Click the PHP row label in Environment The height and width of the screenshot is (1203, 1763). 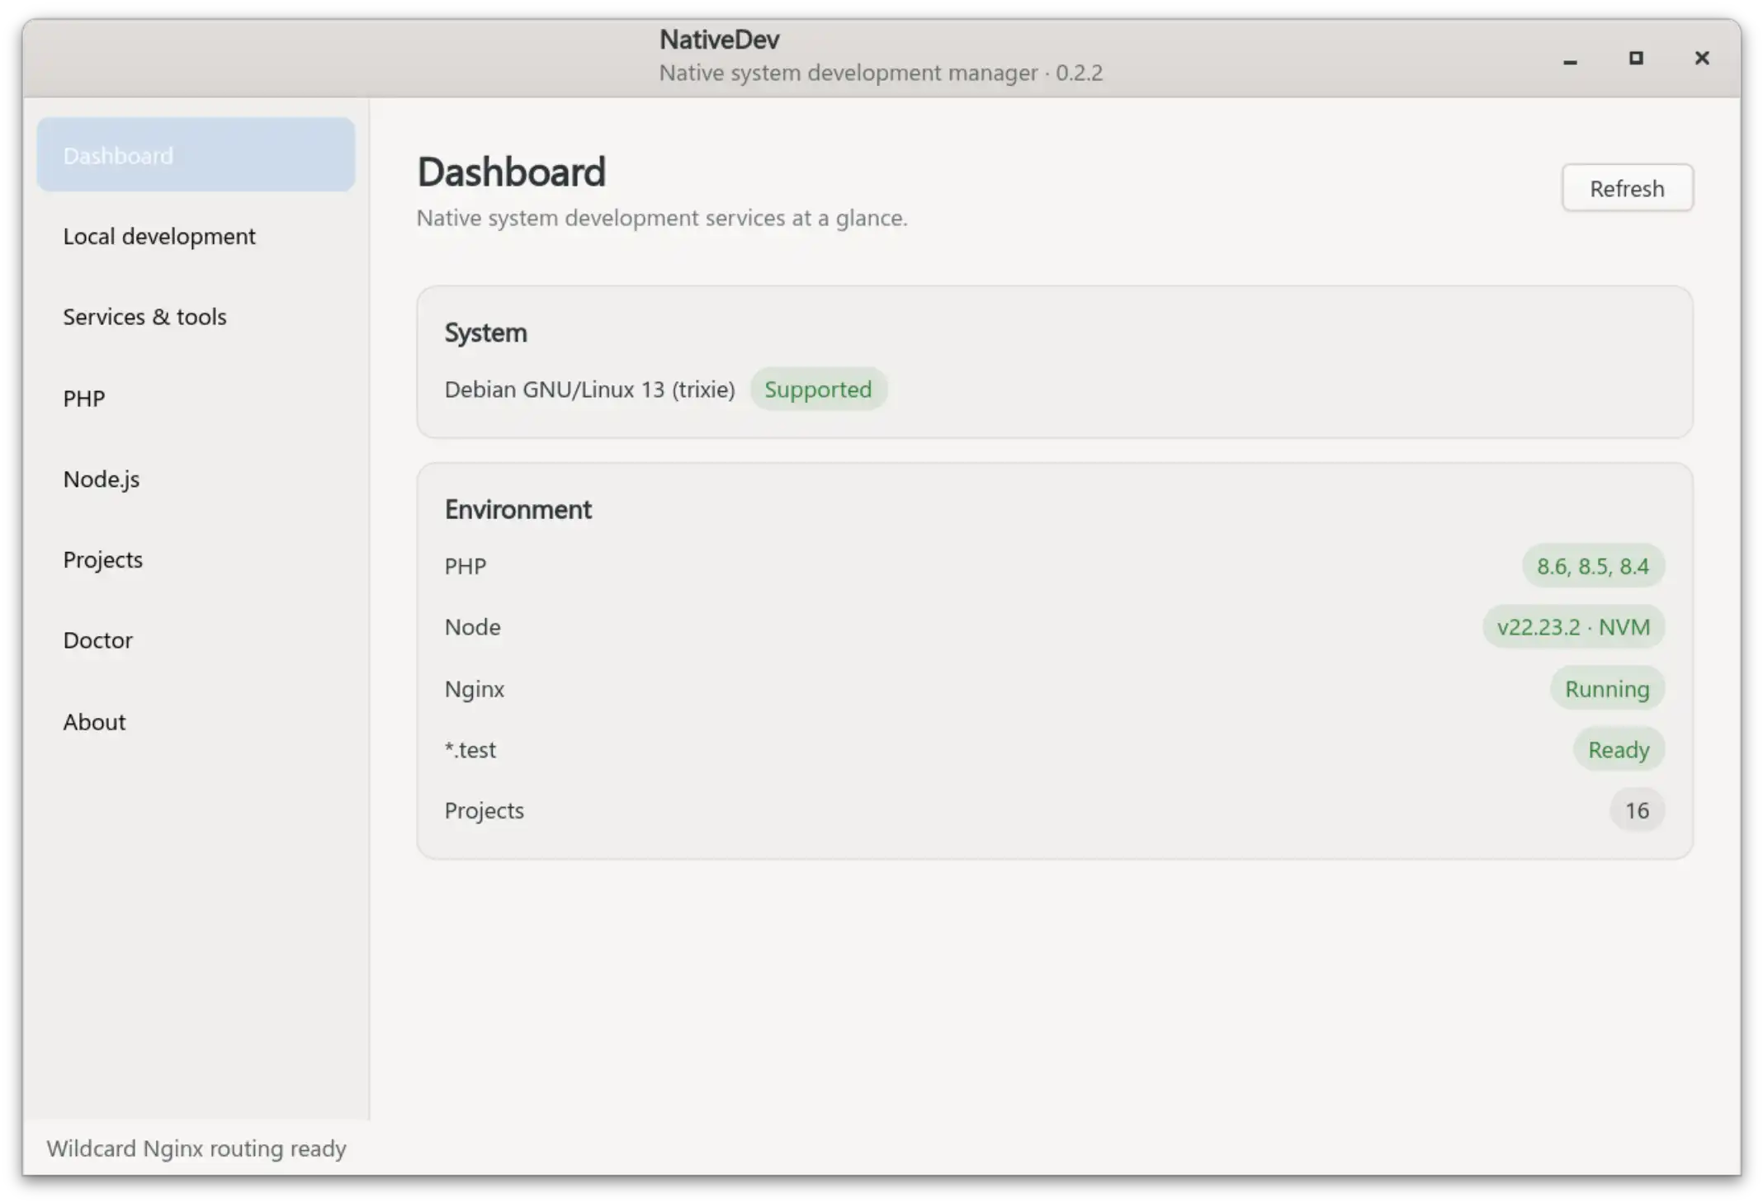click(x=466, y=566)
